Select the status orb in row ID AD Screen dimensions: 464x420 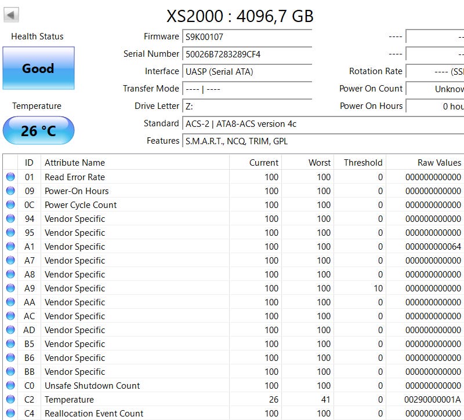[x=10, y=330]
